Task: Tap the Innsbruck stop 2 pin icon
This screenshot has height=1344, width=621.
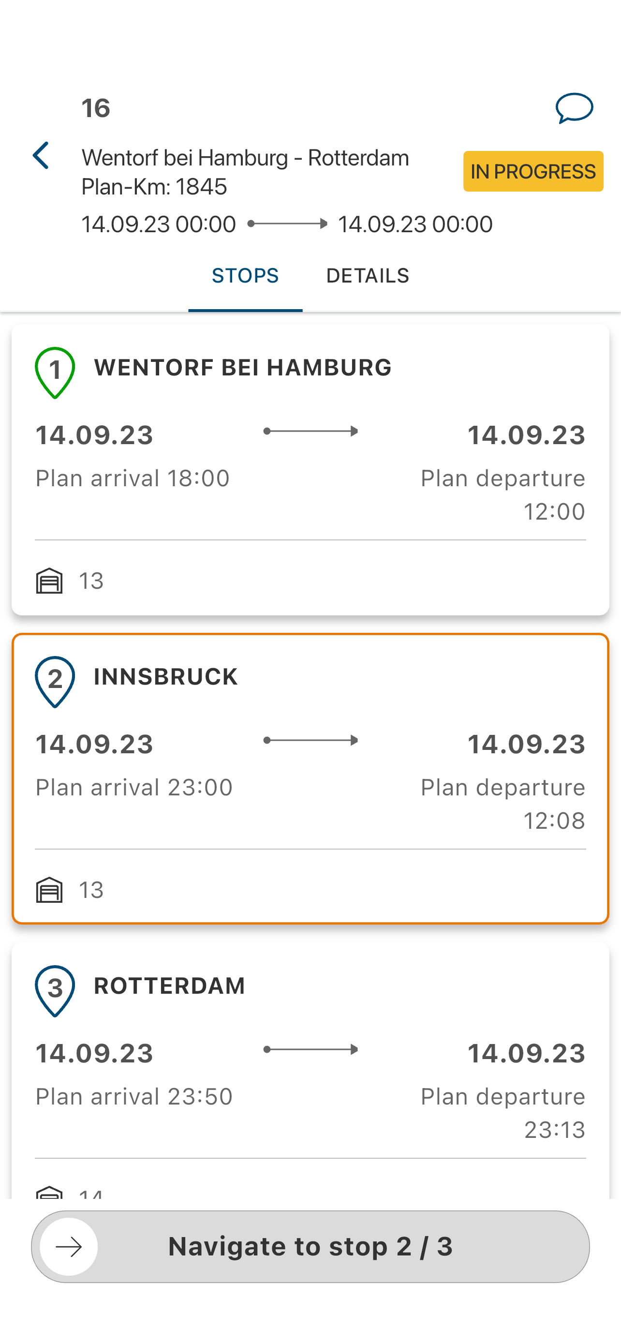Action: pos(55,681)
